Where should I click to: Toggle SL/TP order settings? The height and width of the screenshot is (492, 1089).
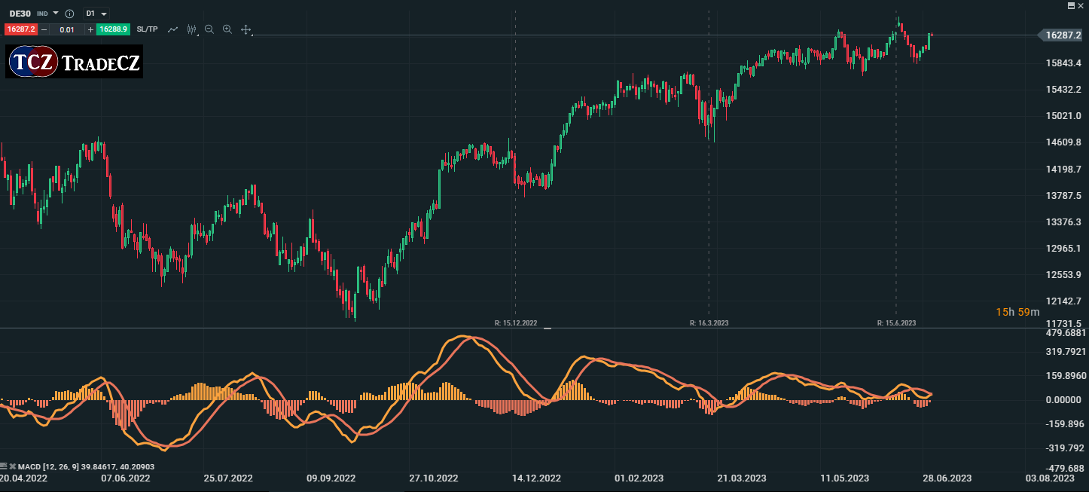(x=148, y=29)
